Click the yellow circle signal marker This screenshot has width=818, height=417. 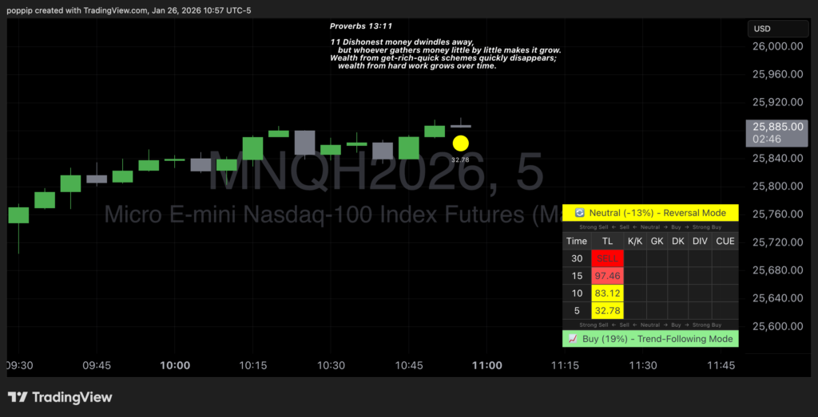click(461, 144)
